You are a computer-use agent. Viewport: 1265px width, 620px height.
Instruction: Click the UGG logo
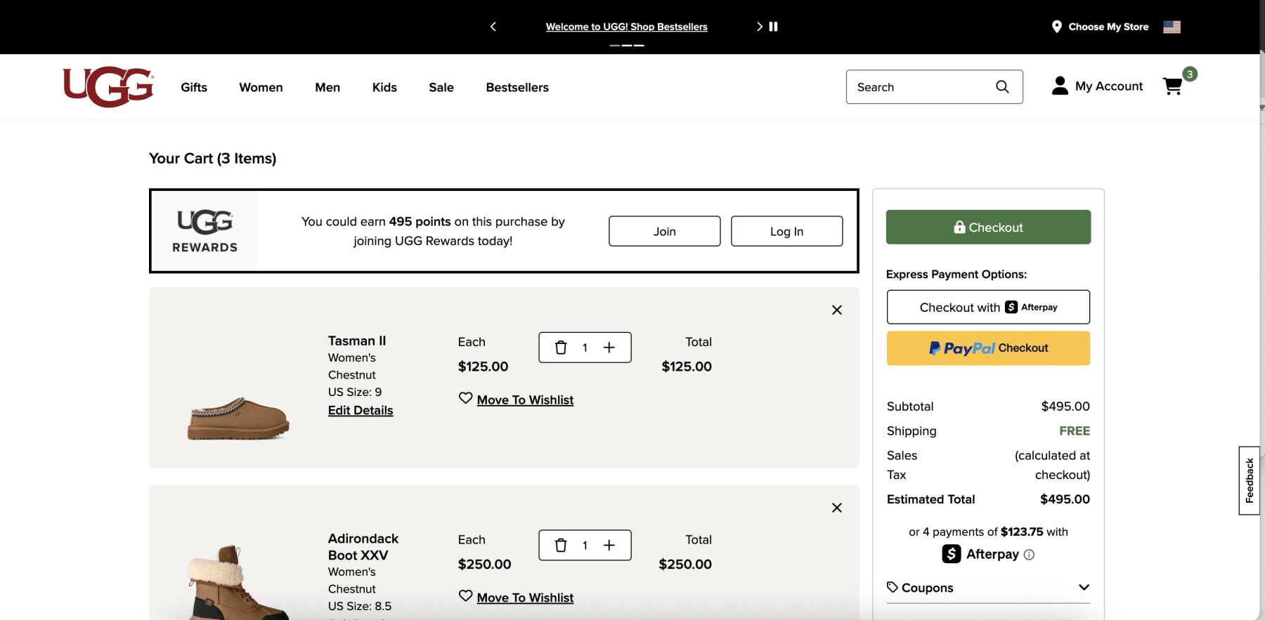click(108, 87)
